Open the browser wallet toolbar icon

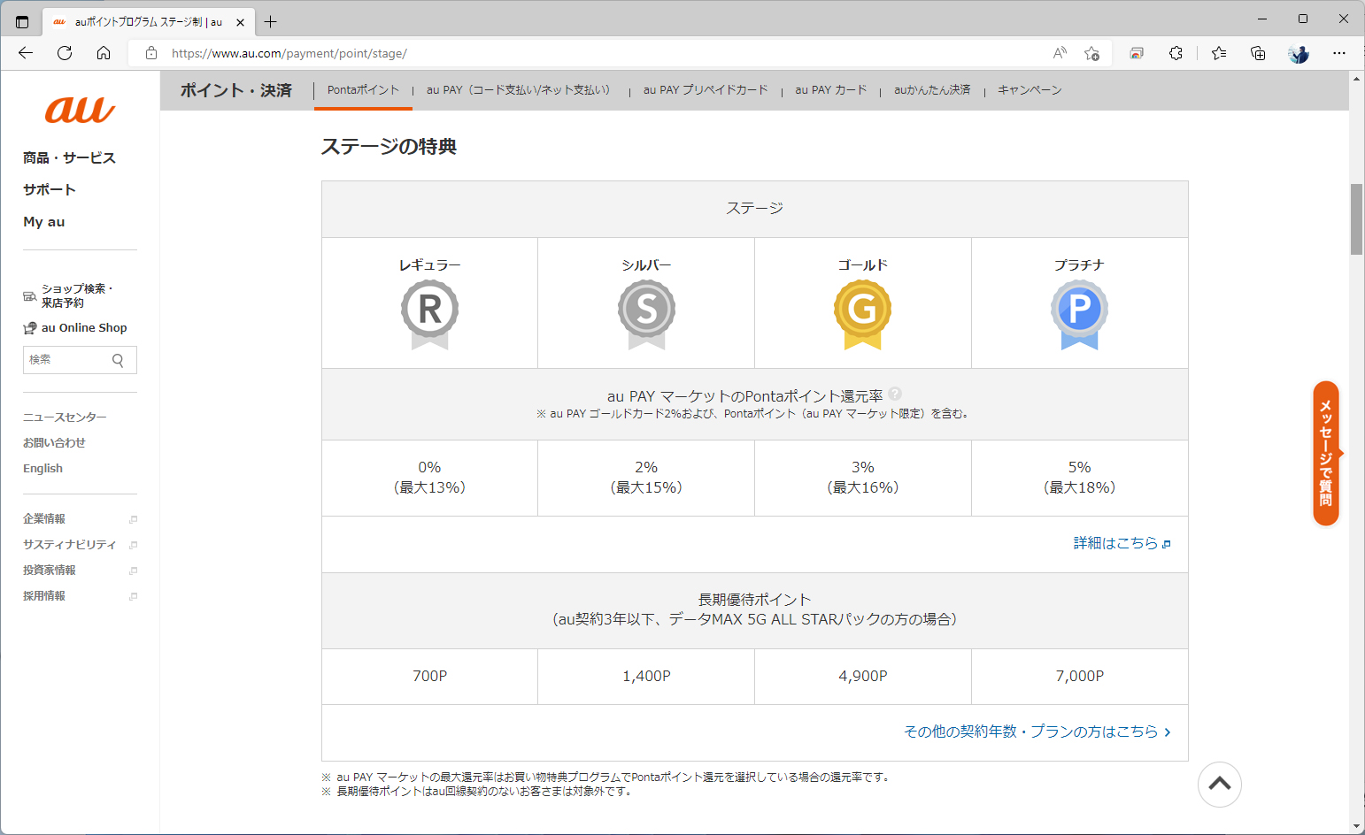pos(1137,53)
